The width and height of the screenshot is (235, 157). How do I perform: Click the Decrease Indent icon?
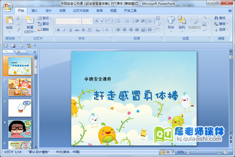click(137, 21)
